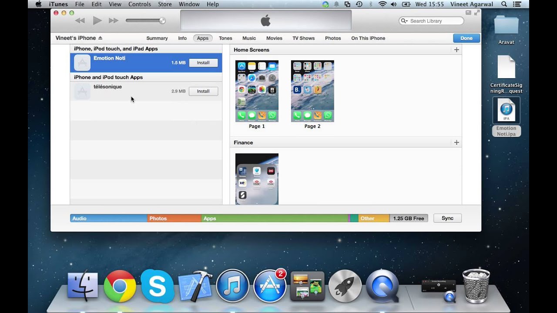Click the iTunes icon in the Dock

point(233,286)
